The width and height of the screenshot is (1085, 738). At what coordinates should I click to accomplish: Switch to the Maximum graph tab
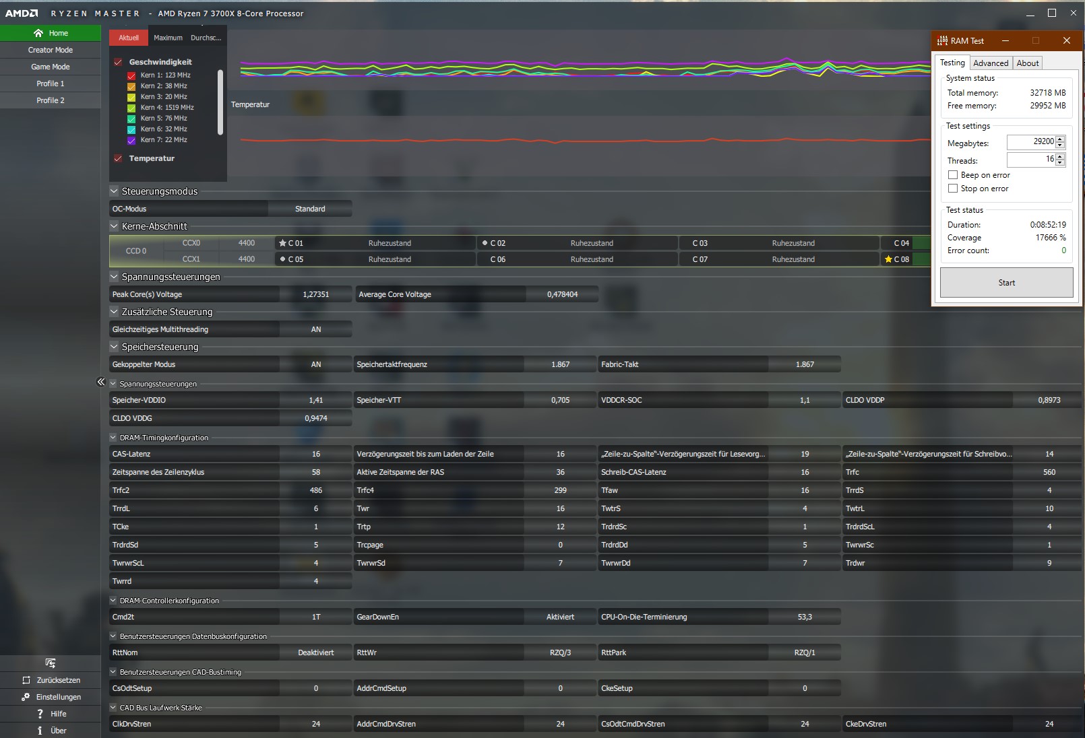pyautogui.click(x=168, y=38)
